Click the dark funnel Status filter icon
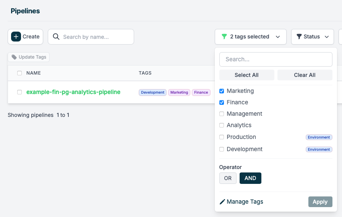The width and height of the screenshot is (342, 217). coord(299,37)
